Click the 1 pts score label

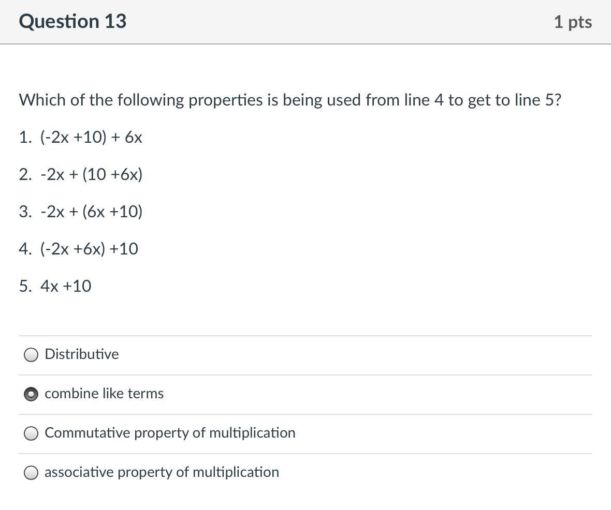(573, 22)
